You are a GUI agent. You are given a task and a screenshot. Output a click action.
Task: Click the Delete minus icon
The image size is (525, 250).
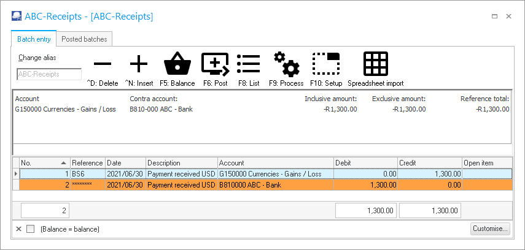tap(103, 64)
